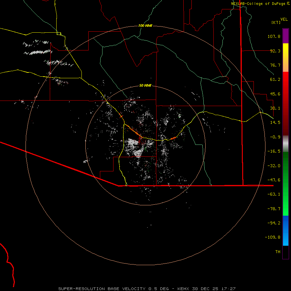Select the 45.6 legend value
Viewport: 291px width, 291px height.
point(275,94)
